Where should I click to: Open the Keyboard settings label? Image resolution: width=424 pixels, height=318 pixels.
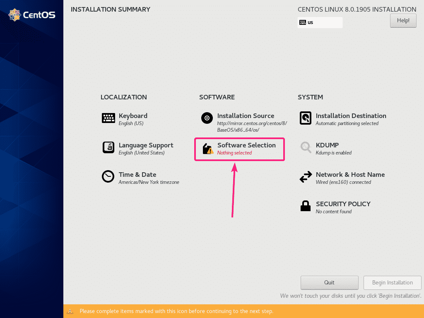[133, 116]
